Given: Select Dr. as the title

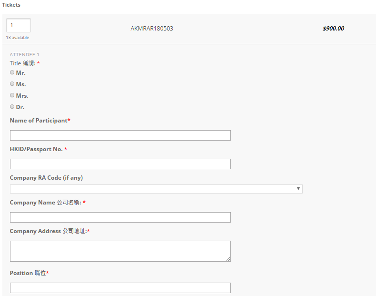Looking at the screenshot, I should (12, 107).
